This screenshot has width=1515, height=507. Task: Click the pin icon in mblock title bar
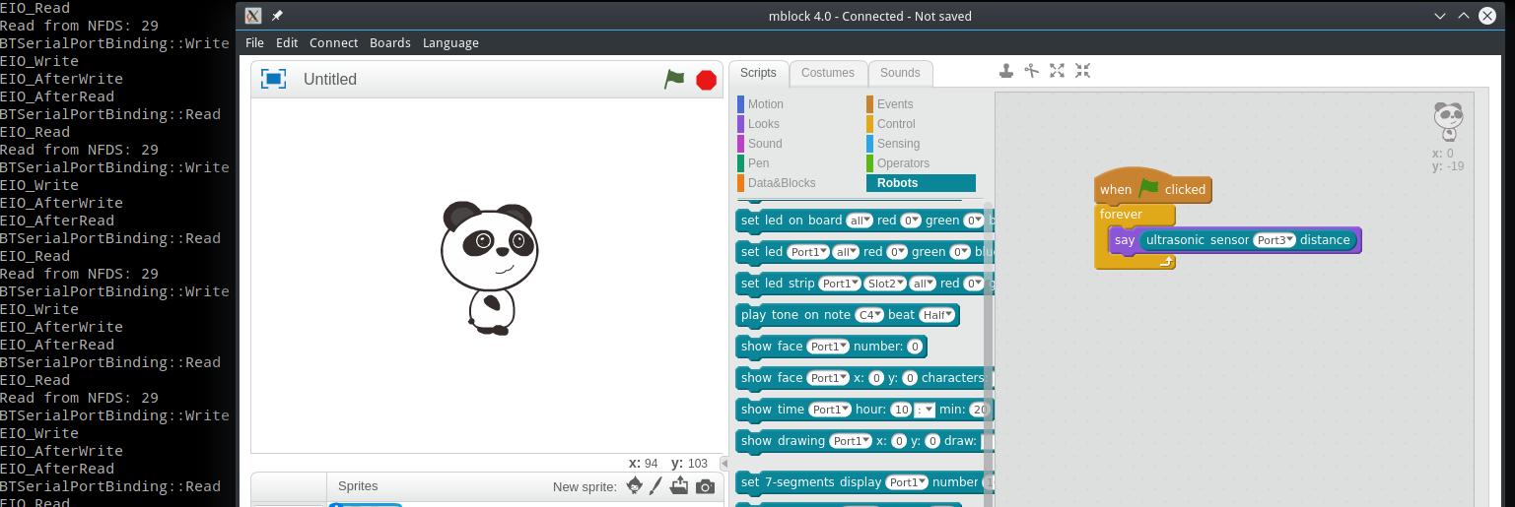[x=277, y=16]
